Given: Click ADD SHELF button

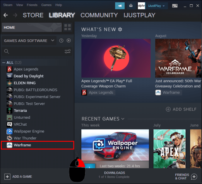Looking at the screenshot, I should pos(181,109).
